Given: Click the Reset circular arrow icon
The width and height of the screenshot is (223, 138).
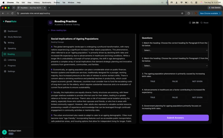Looking at the screenshot, I should click(x=201, y=23).
